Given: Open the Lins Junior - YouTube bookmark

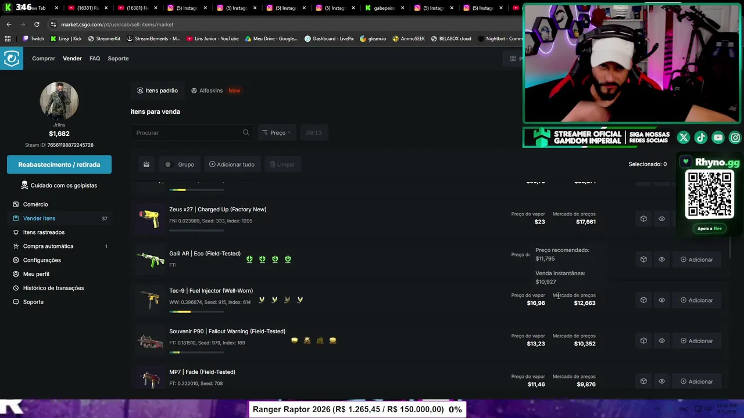Looking at the screenshot, I should tap(213, 39).
